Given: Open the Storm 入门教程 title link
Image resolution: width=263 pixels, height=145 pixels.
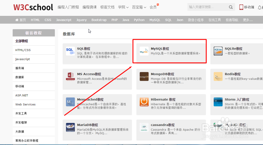Looking at the screenshot, I should click(x=237, y=99).
